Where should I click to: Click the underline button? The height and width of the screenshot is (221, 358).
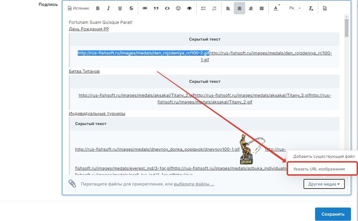pyautogui.click(x=120, y=8)
